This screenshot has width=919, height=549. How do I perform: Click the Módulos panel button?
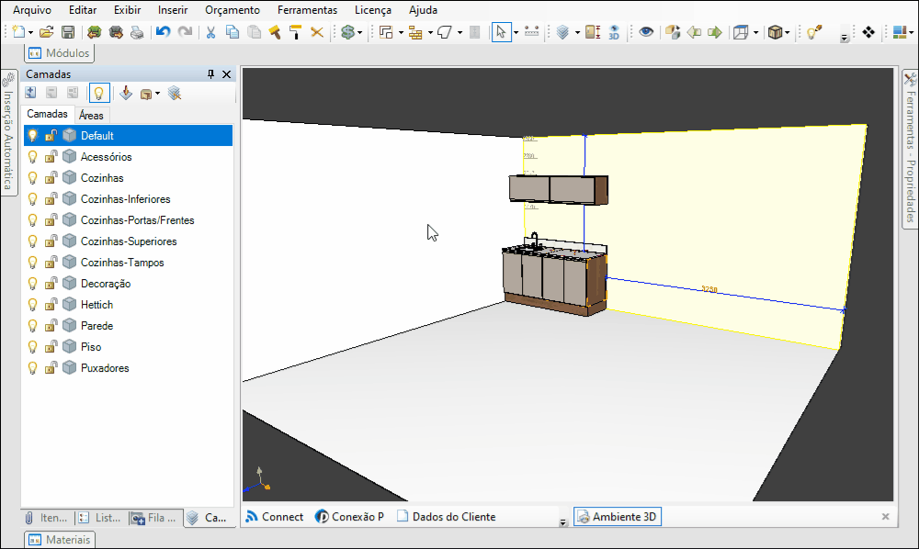(59, 53)
